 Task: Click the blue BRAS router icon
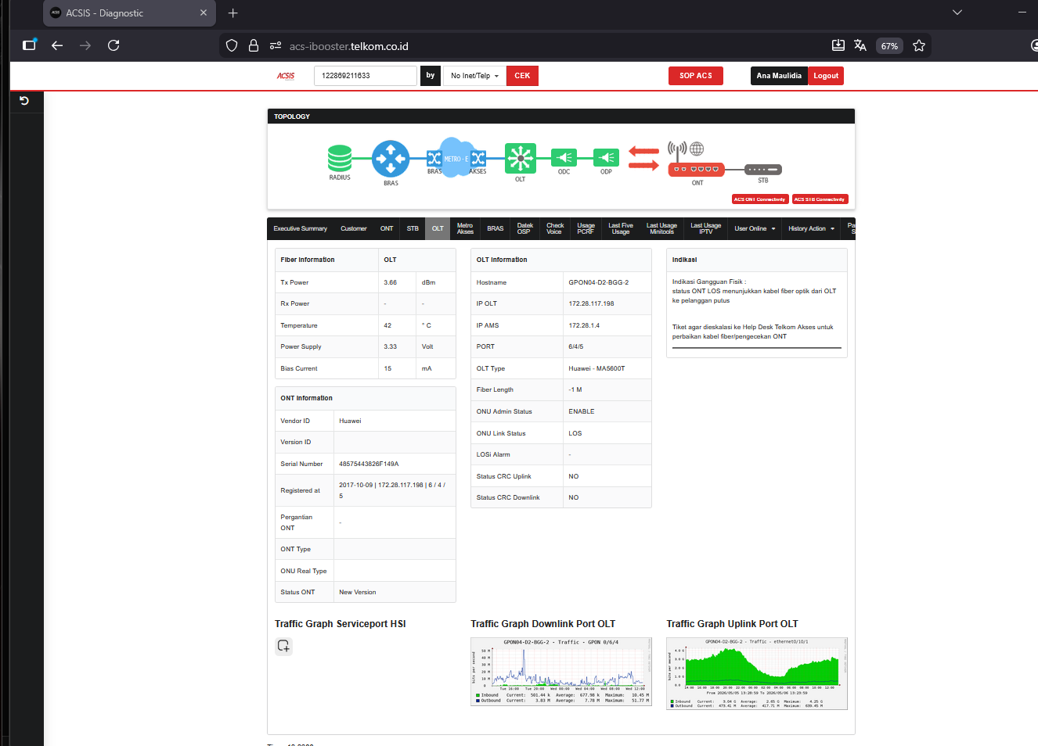[391, 159]
